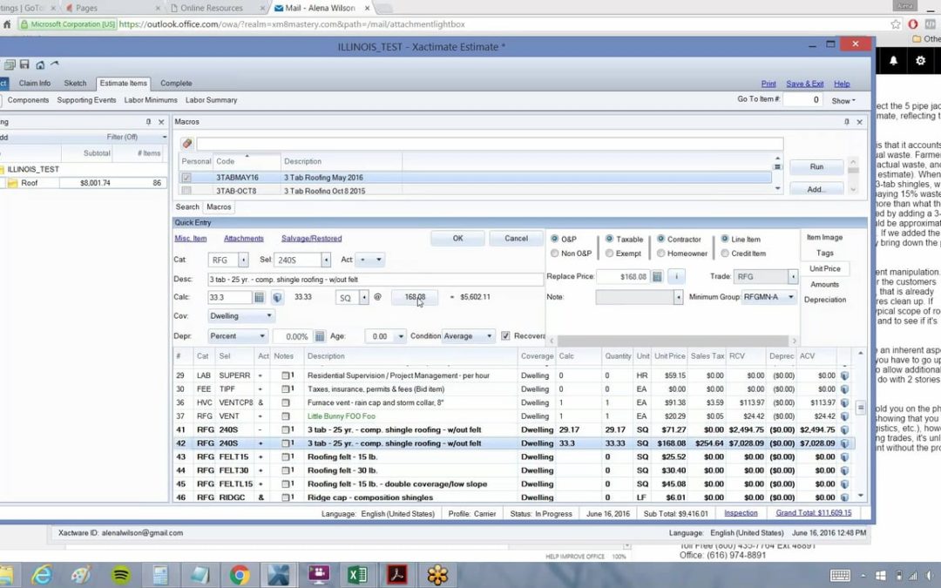Screen dimensions: 941x588
Task: Click the Go To Item # input field
Action: 802,99
